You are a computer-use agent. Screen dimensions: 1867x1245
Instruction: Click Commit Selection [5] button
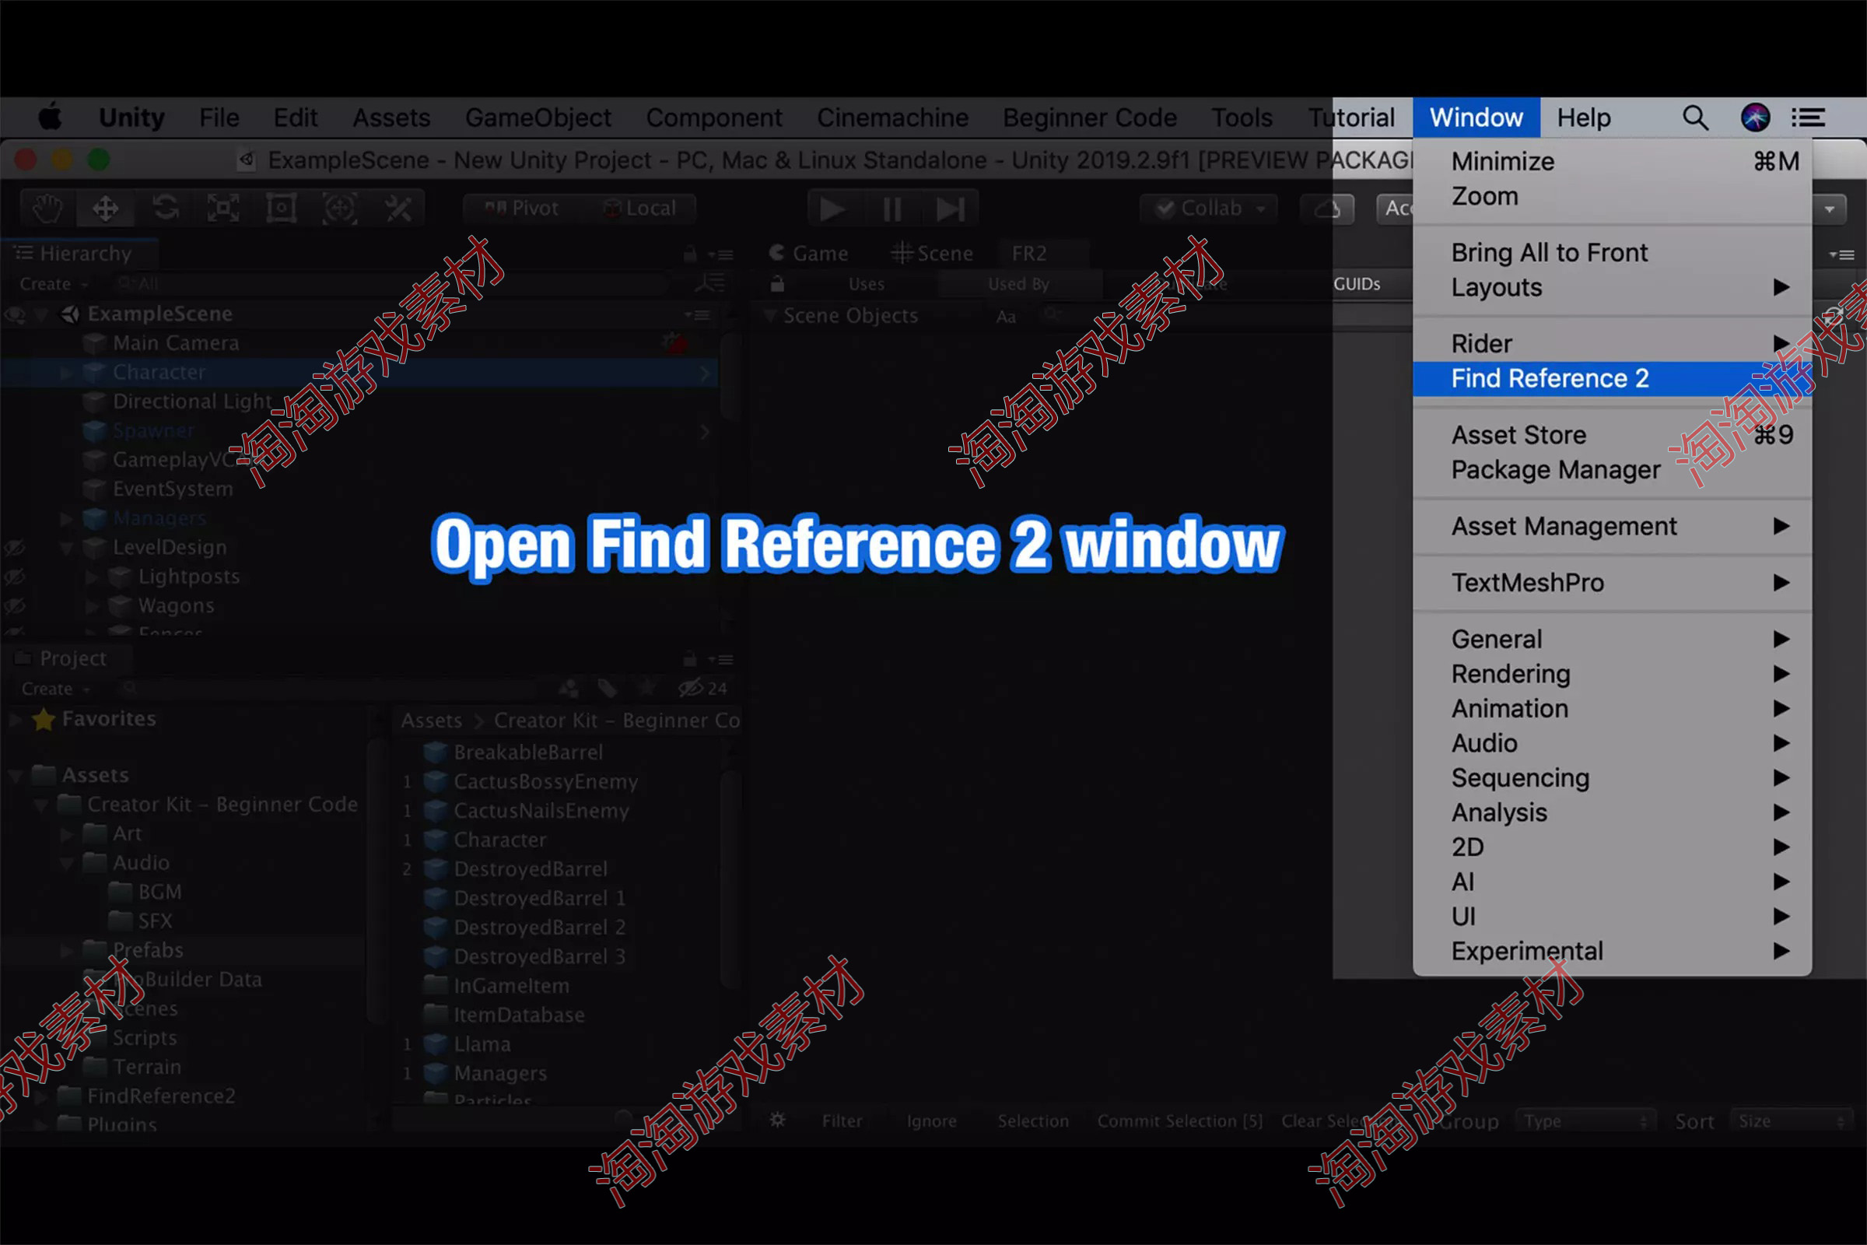click(x=1179, y=1121)
